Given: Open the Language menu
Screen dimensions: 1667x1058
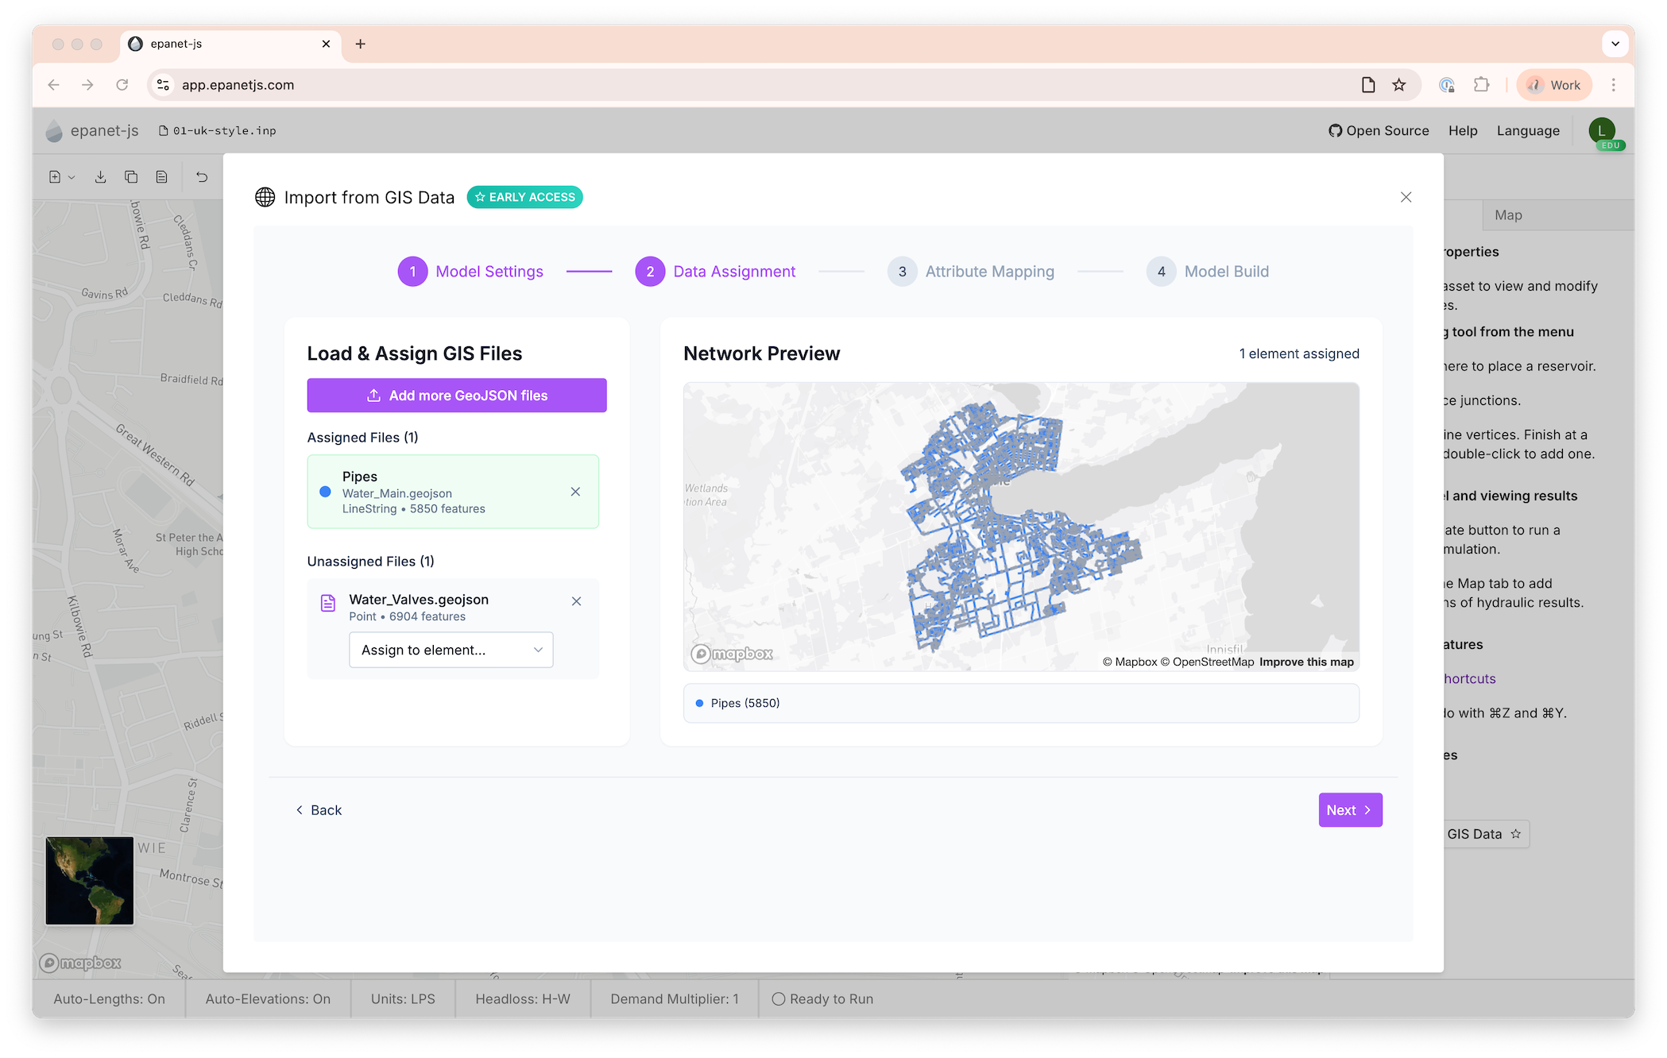Looking at the screenshot, I should [1527, 131].
